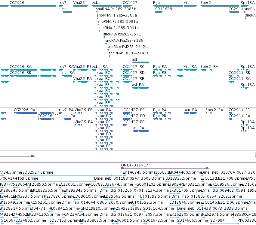Viewport: 256px width, 225px height.
Task: Open the Atu gene label
Action: pos(187,3)
